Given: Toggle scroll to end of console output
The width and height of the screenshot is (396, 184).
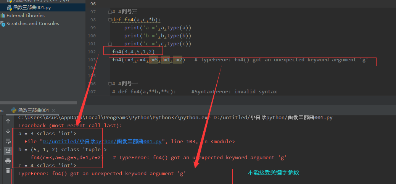Looking at the screenshot, I should pyautogui.click(x=8, y=151).
